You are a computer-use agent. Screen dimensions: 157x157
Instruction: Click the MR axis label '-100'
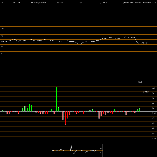click(154, 138)
